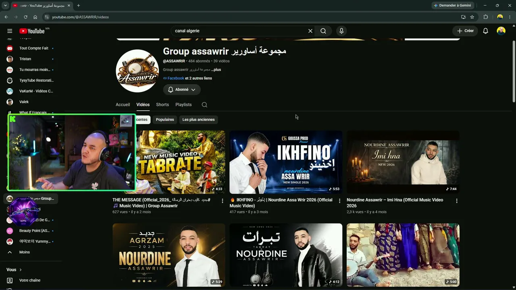This screenshot has height=290, width=516.
Task: Install YouTube app from address bar
Action: (463, 17)
